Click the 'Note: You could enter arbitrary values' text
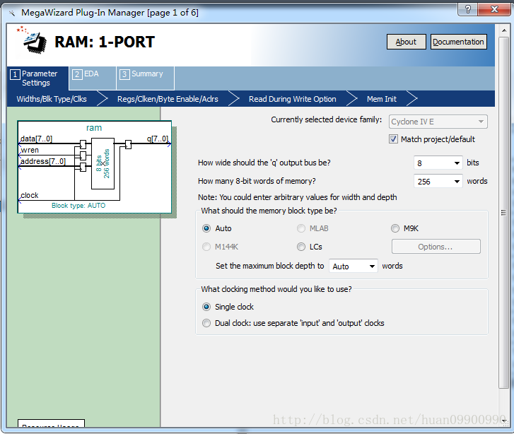 tap(298, 197)
